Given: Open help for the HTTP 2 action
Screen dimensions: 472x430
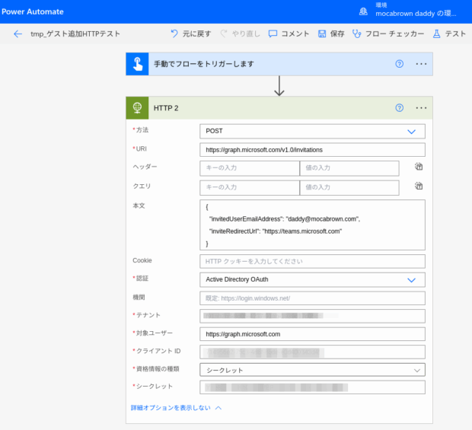Looking at the screenshot, I should 400,108.
